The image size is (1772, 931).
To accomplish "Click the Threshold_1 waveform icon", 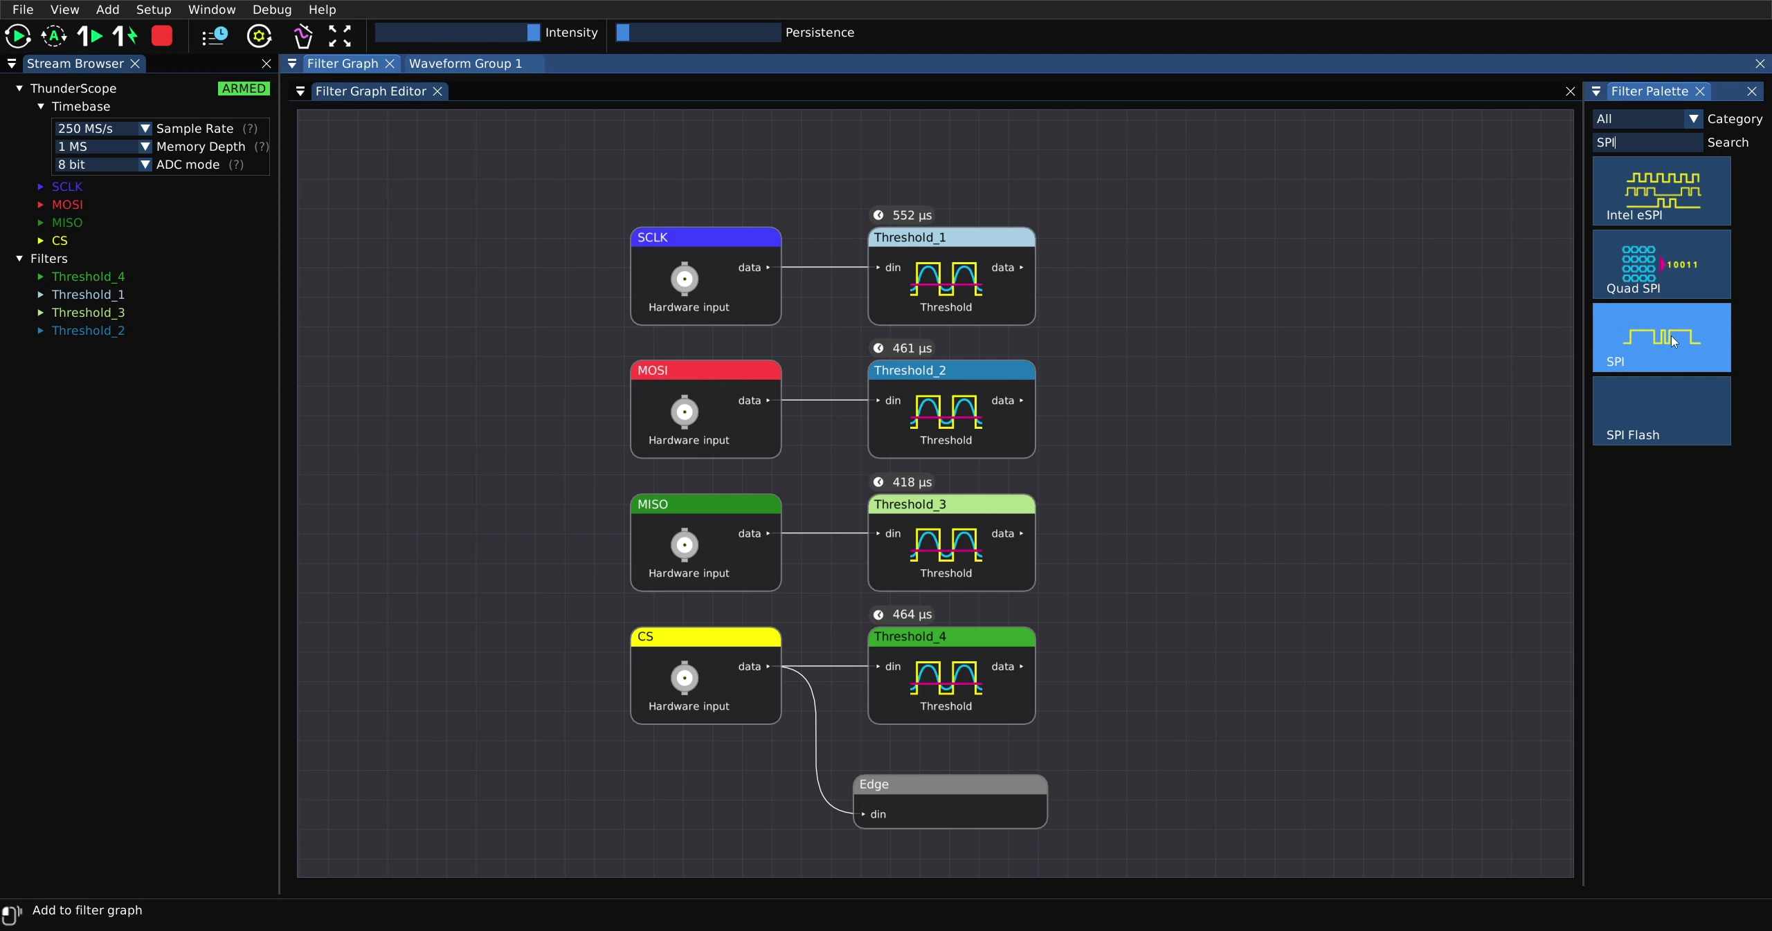I will coord(946,279).
